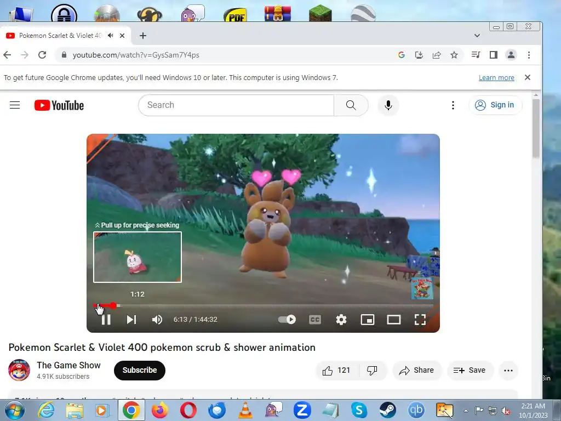Image resolution: width=561 pixels, height=421 pixels.
Task: Open The Game Show channel avatar
Action: [x=19, y=370]
